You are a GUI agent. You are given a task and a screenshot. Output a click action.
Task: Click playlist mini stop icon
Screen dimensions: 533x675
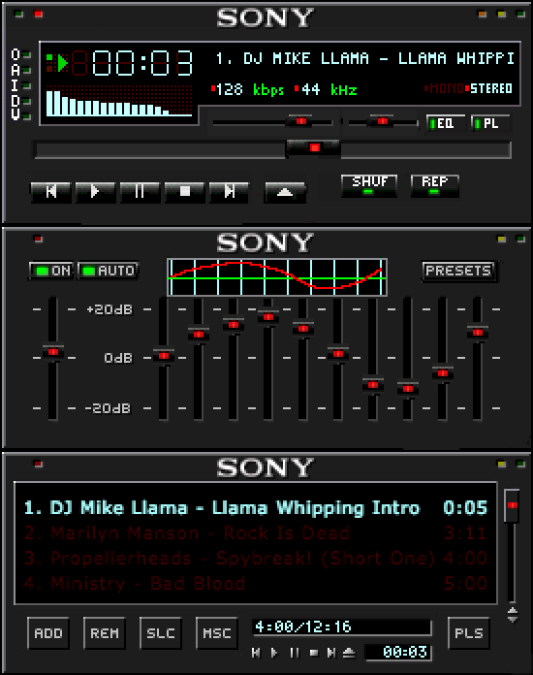pyautogui.click(x=314, y=653)
